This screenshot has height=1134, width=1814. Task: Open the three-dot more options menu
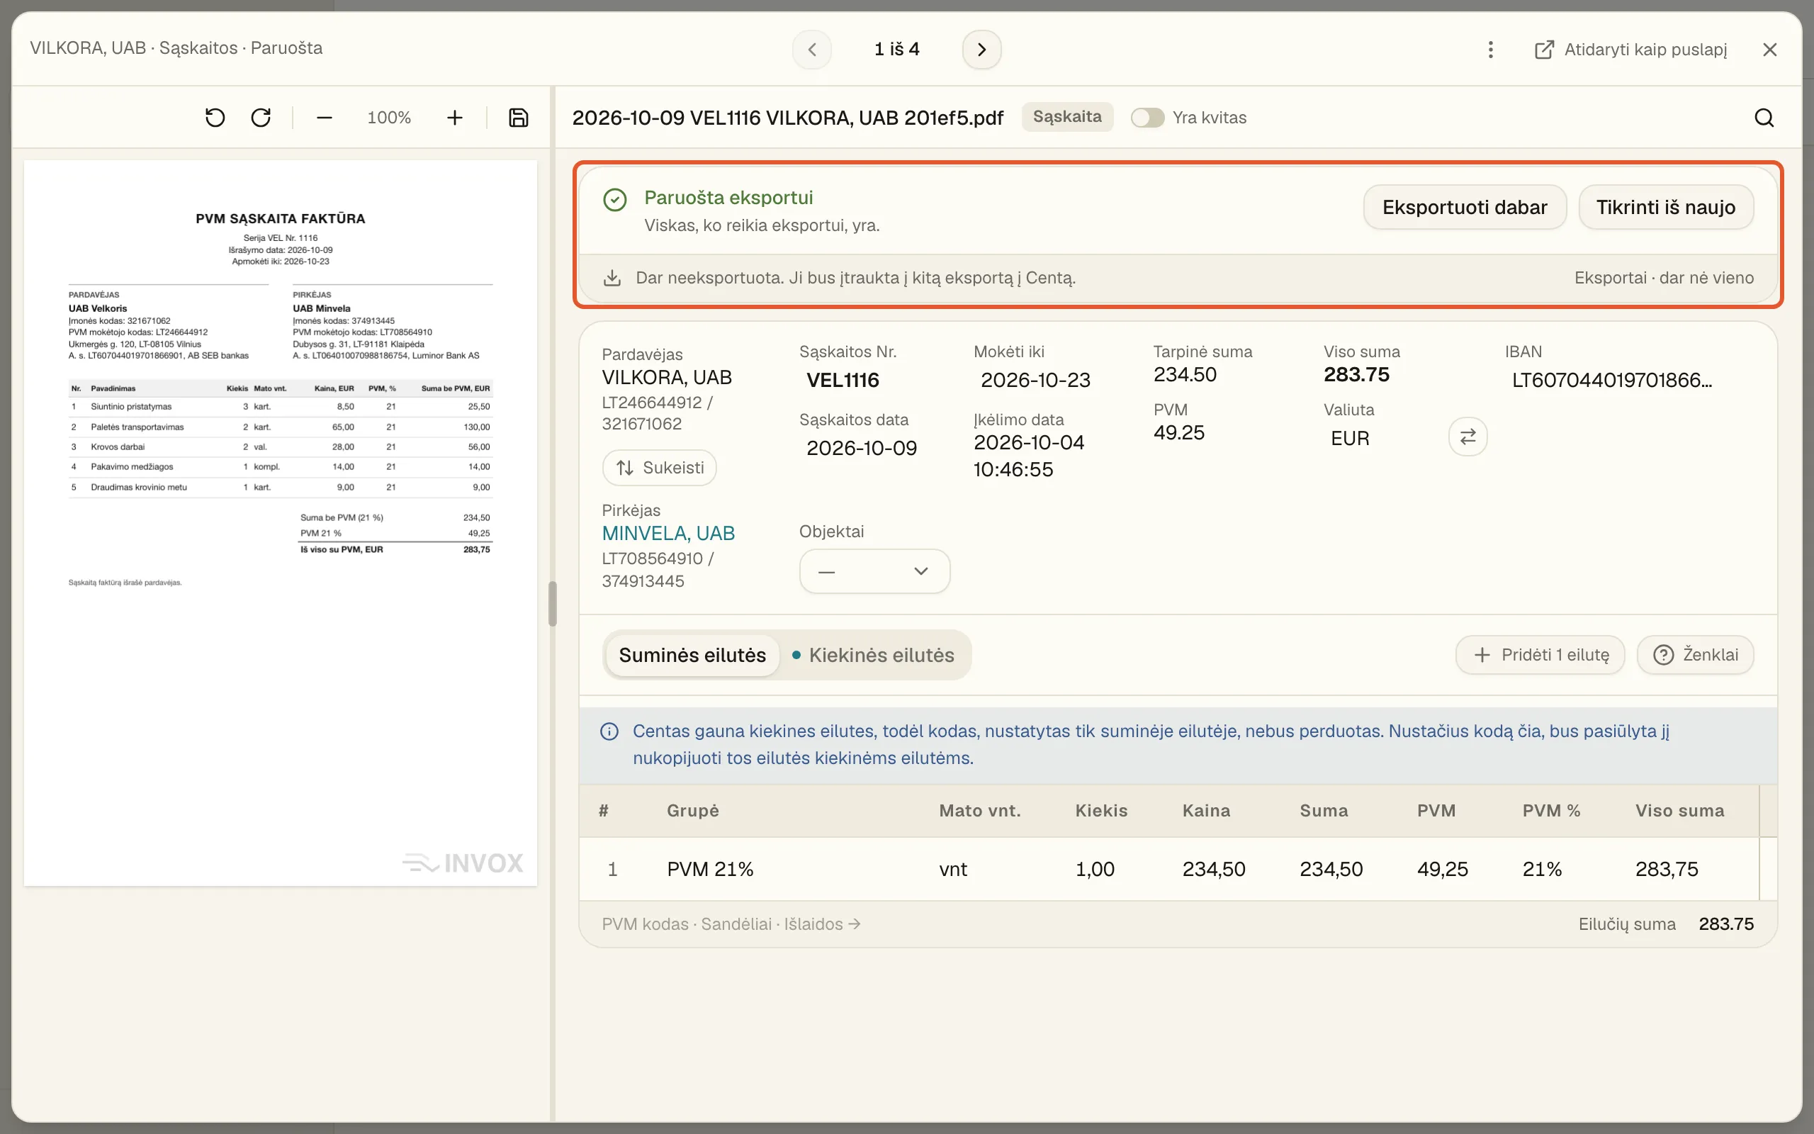[x=1490, y=50]
